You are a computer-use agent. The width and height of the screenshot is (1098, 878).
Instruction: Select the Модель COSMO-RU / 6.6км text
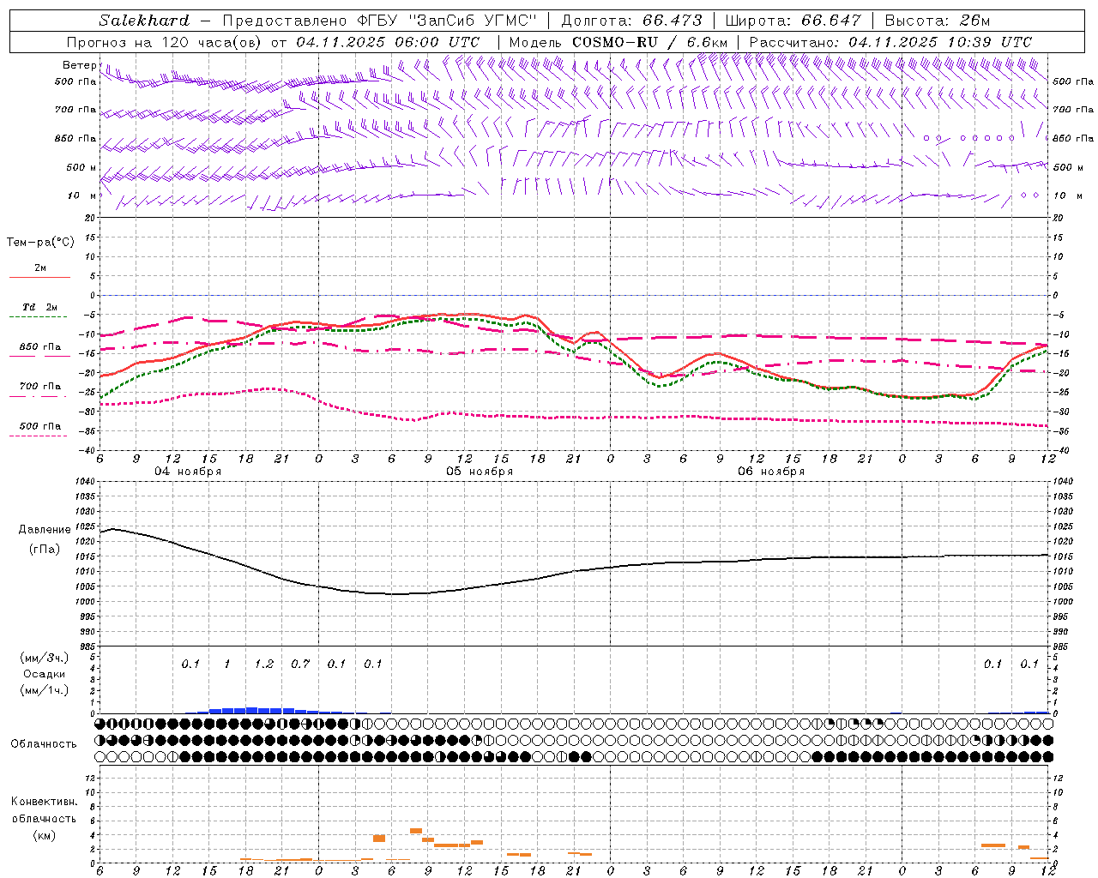pyautogui.click(x=618, y=42)
